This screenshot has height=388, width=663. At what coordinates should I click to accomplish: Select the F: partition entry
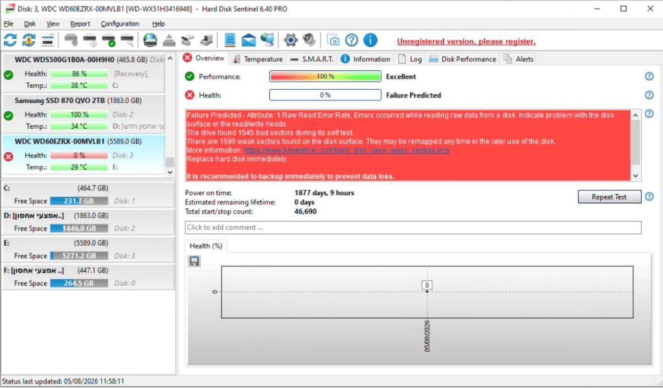pos(88,277)
